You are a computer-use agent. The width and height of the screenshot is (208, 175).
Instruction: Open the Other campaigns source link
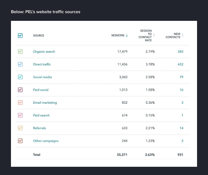[46, 141]
